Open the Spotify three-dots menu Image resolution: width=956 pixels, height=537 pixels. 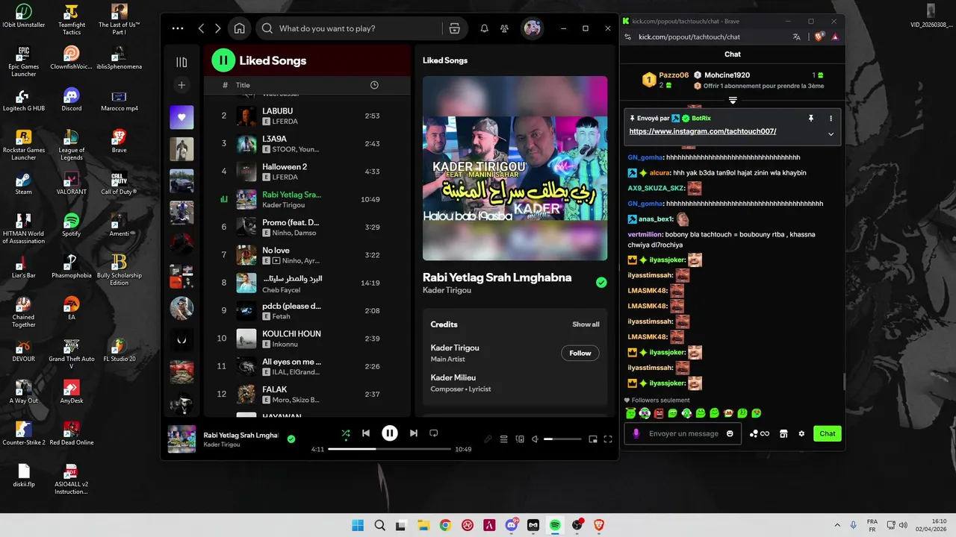point(178,28)
